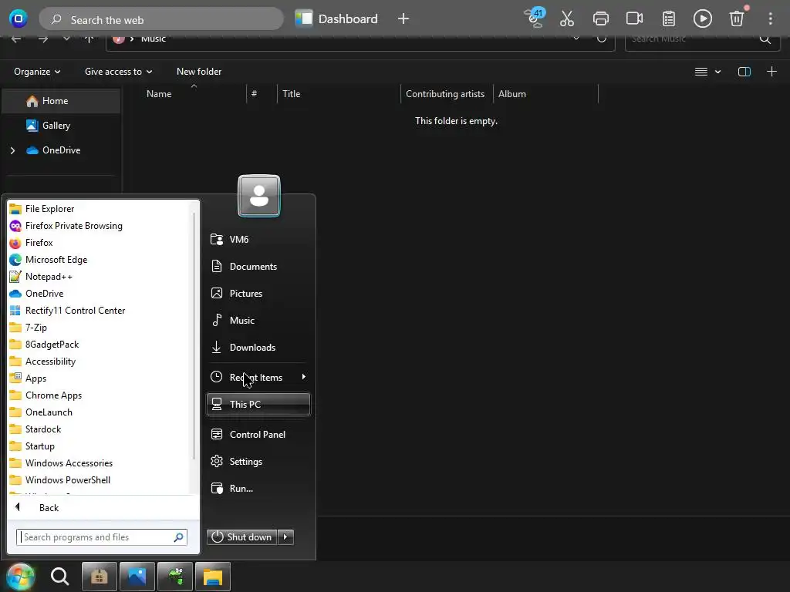Open Control Panel from Start menu
Viewport: 790px width, 592px height.
[x=258, y=435]
